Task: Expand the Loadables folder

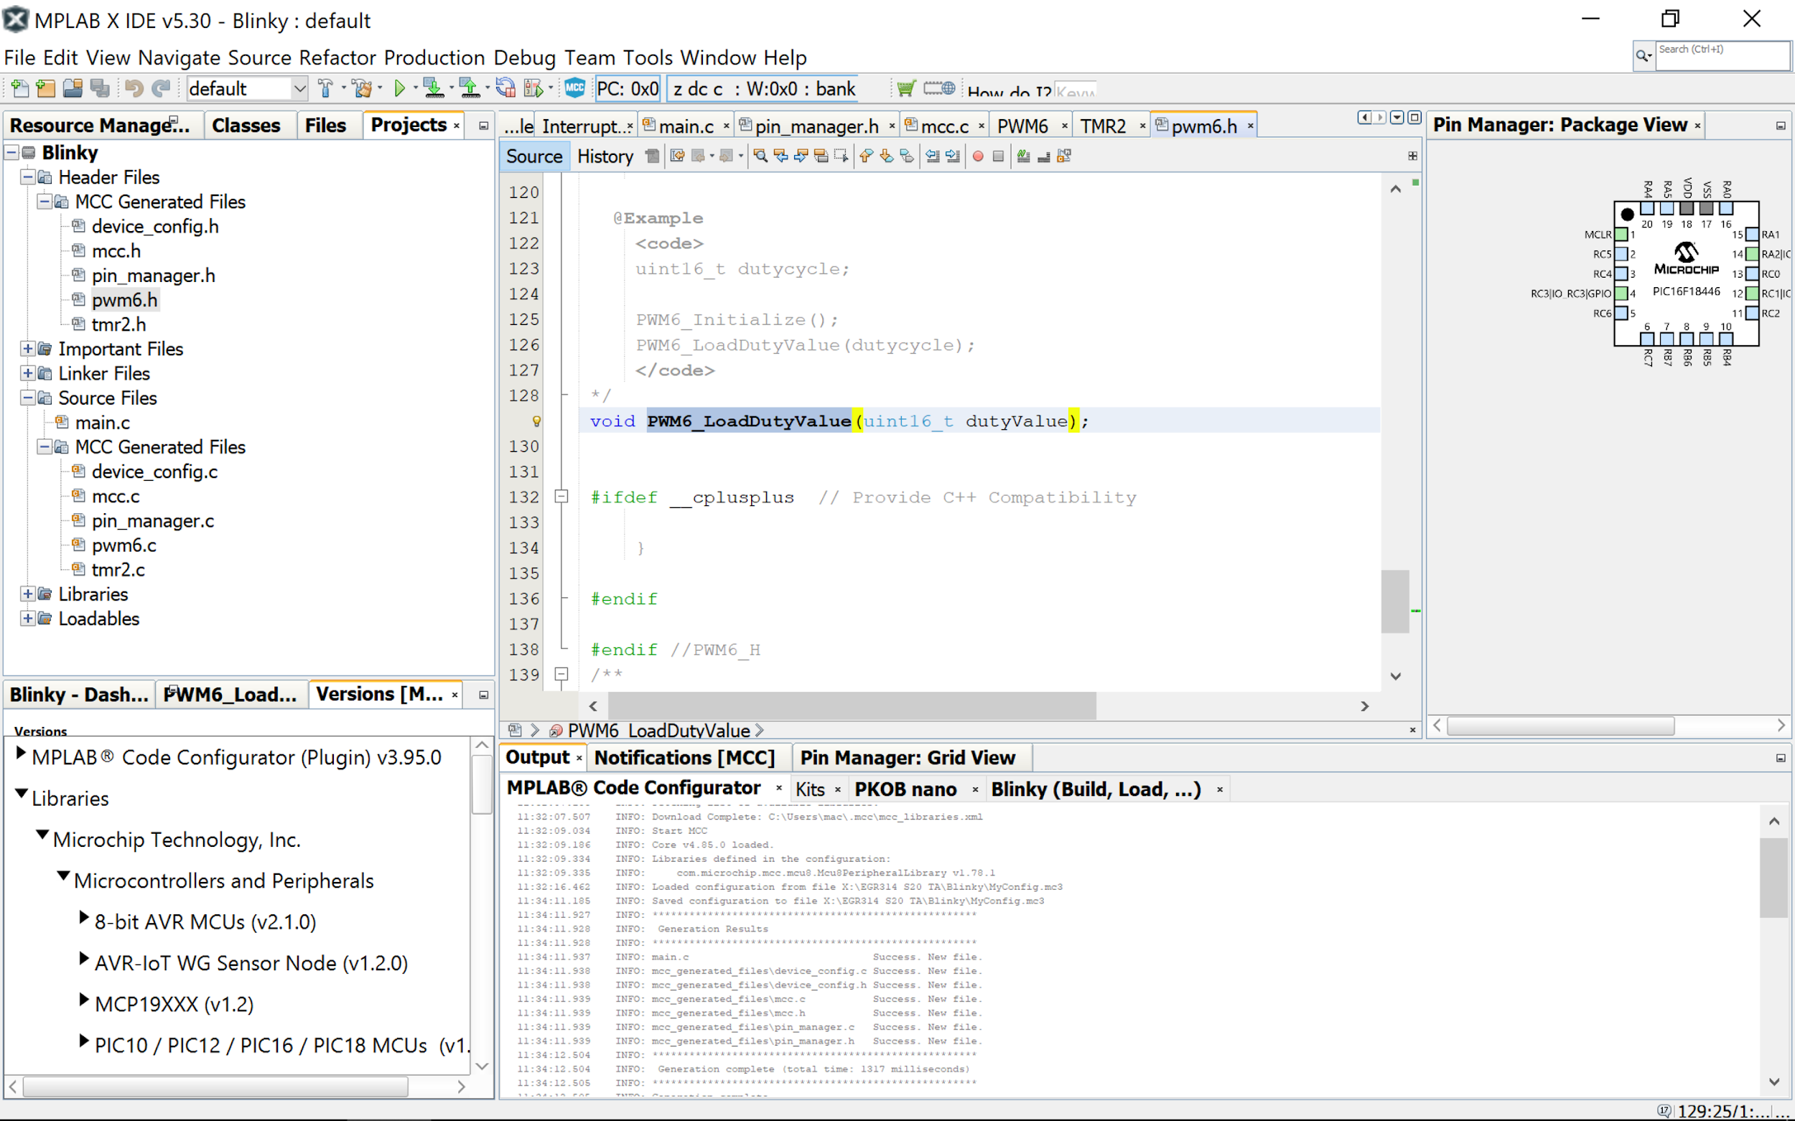Action: pos(27,619)
